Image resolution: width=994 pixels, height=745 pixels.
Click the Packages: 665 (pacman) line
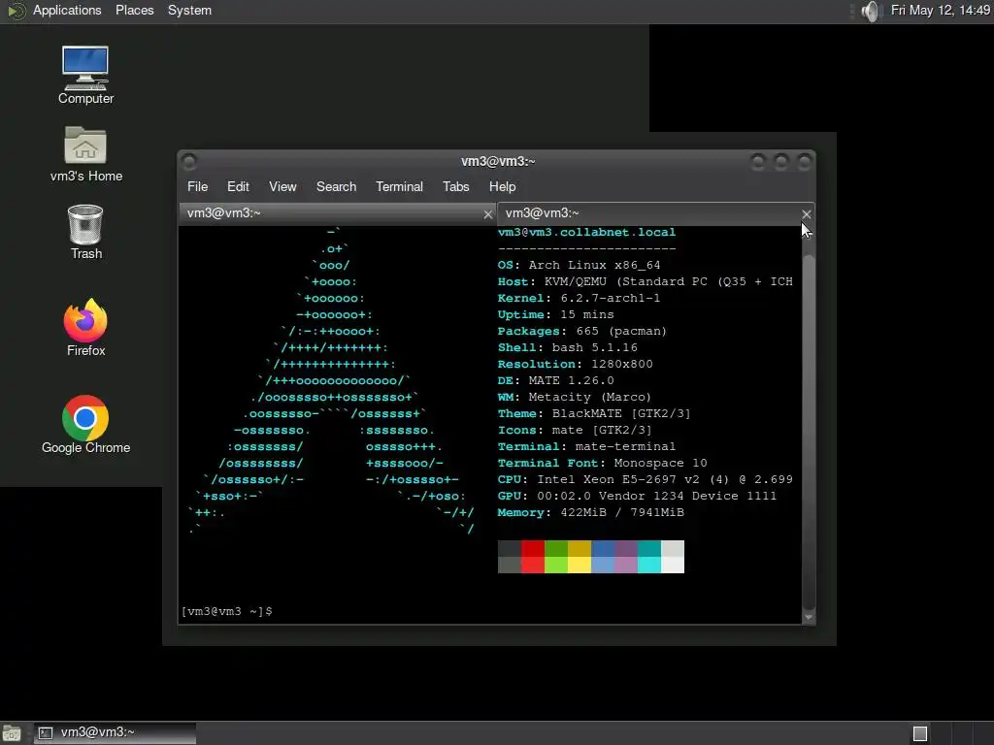[x=582, y=332]
